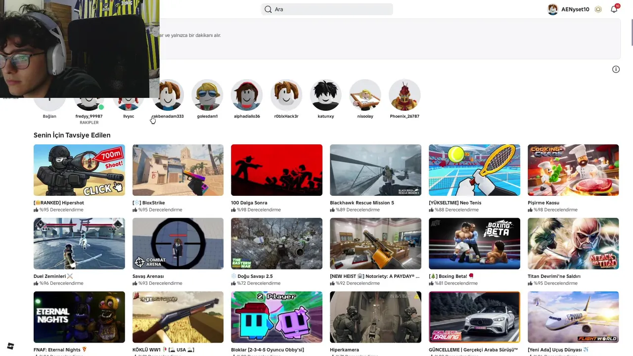Click 'Pişirme Kaosu' title text

click(x=543, y=203)
